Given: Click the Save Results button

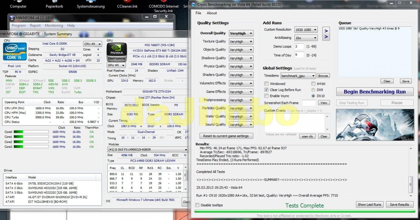Looking at the screenshot, I should [x=399, y=205].
